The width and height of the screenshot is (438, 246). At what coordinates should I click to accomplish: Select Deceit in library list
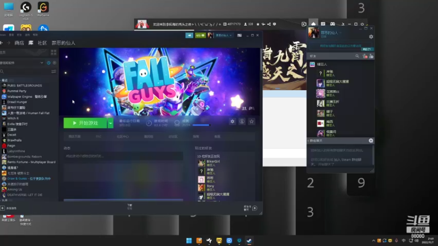point(11,134)
